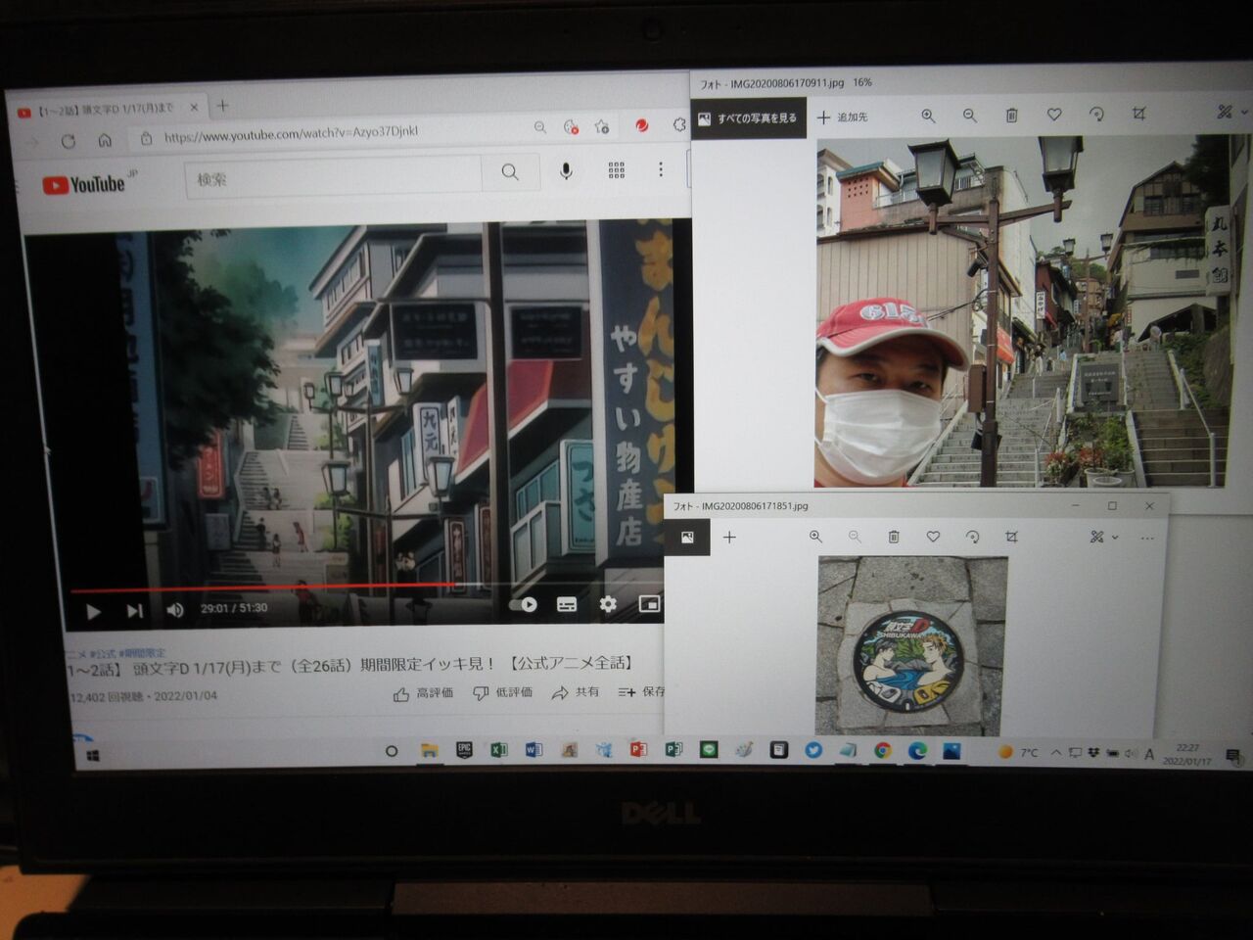Play the YouTube video
Viewport: 1253px width, 940px height.
pyautogui.click(x=93, y=612)
